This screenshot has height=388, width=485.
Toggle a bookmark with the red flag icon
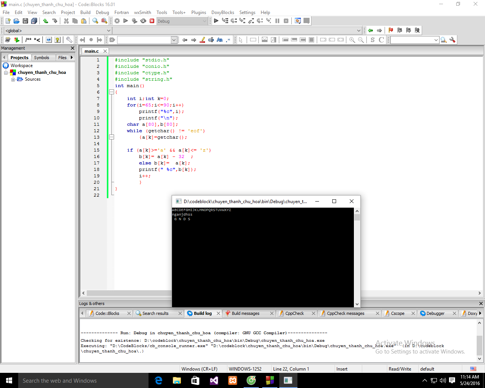click(391, 30)
